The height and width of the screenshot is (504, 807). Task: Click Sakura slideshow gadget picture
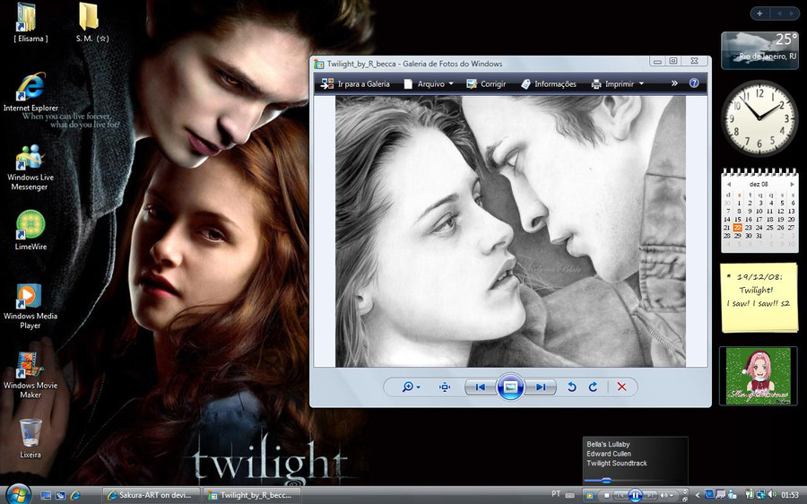758,376
